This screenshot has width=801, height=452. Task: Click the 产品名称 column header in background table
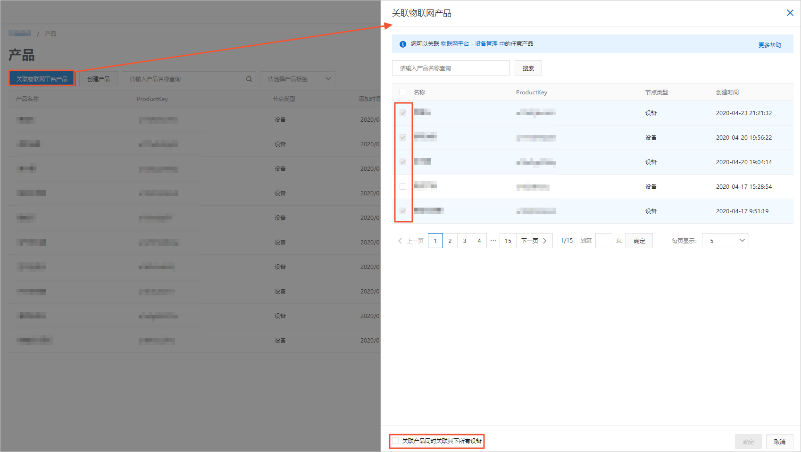(x=27, y=99)
